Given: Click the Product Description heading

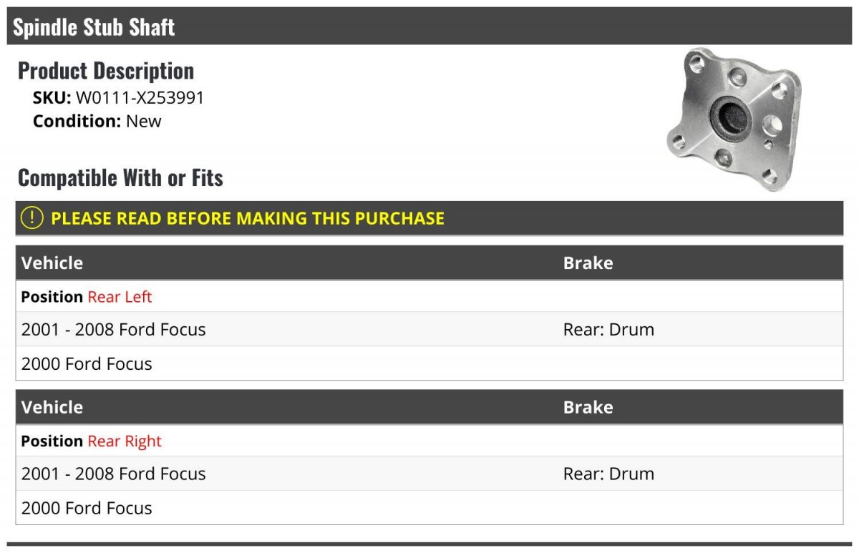Looking at the screenshot, I should [x=106, y=71].
